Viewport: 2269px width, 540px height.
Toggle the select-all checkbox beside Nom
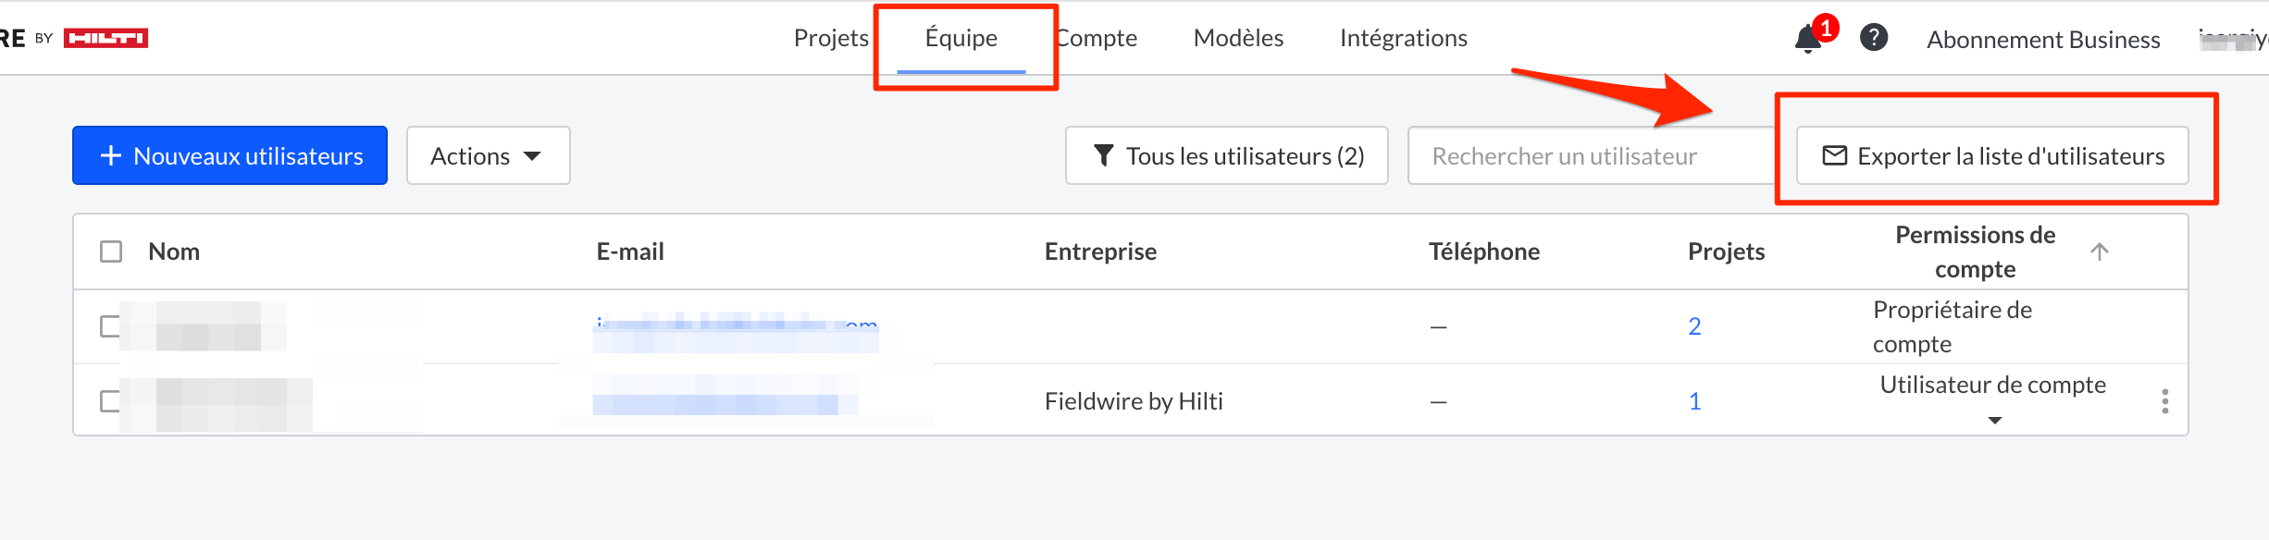pyautogui.click(x=111, y=252)
